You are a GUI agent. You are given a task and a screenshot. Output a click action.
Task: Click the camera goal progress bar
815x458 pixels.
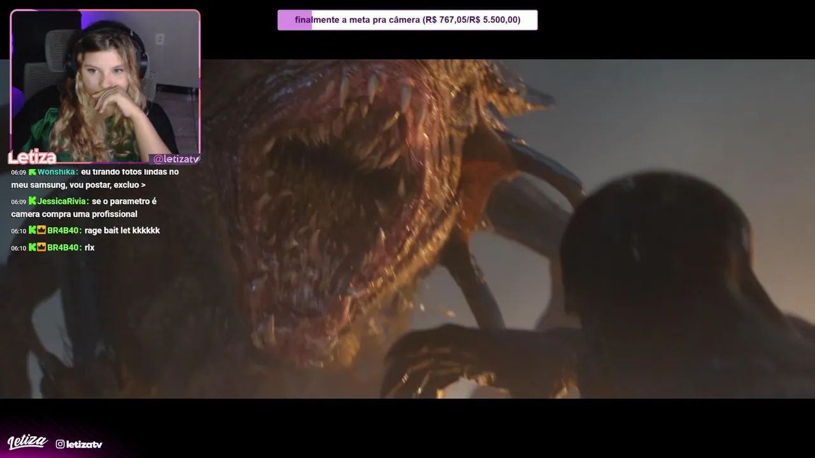click(407, 20)
